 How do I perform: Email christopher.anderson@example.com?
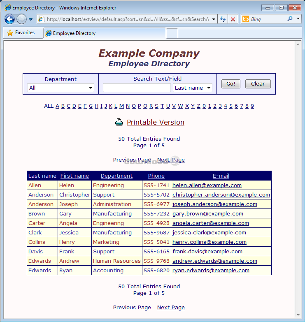tap(221, 195)
